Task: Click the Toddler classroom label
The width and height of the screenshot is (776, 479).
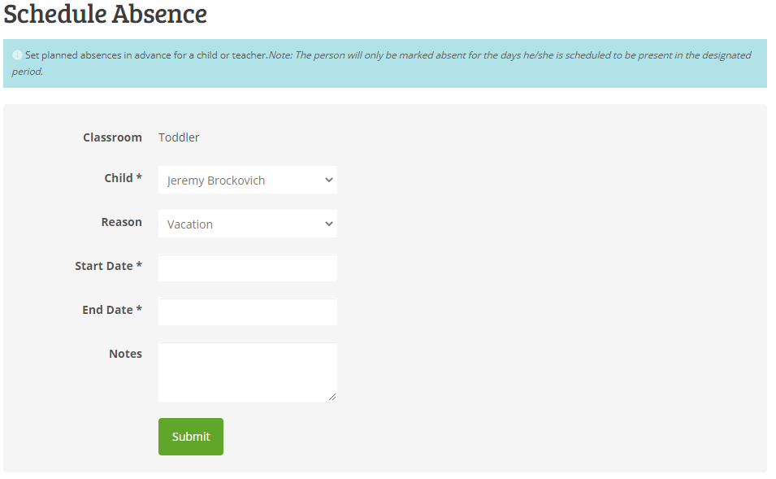Action: 179,137
